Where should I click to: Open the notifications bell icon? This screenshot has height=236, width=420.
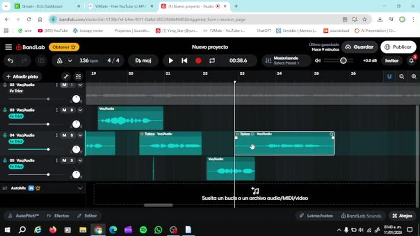[411, 61]
